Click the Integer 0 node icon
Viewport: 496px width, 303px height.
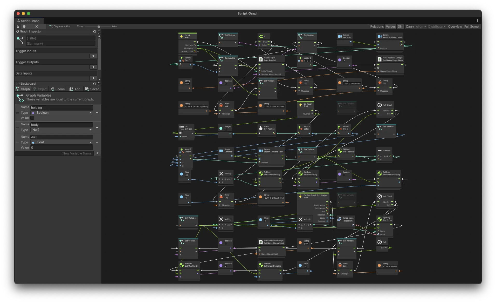click(221, 128)
